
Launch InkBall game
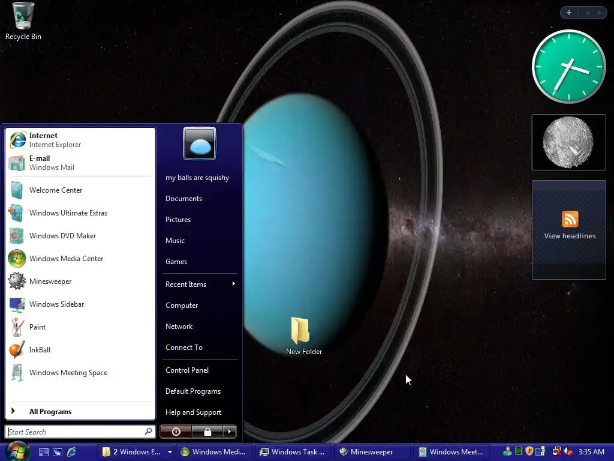(x=80, y=350)
